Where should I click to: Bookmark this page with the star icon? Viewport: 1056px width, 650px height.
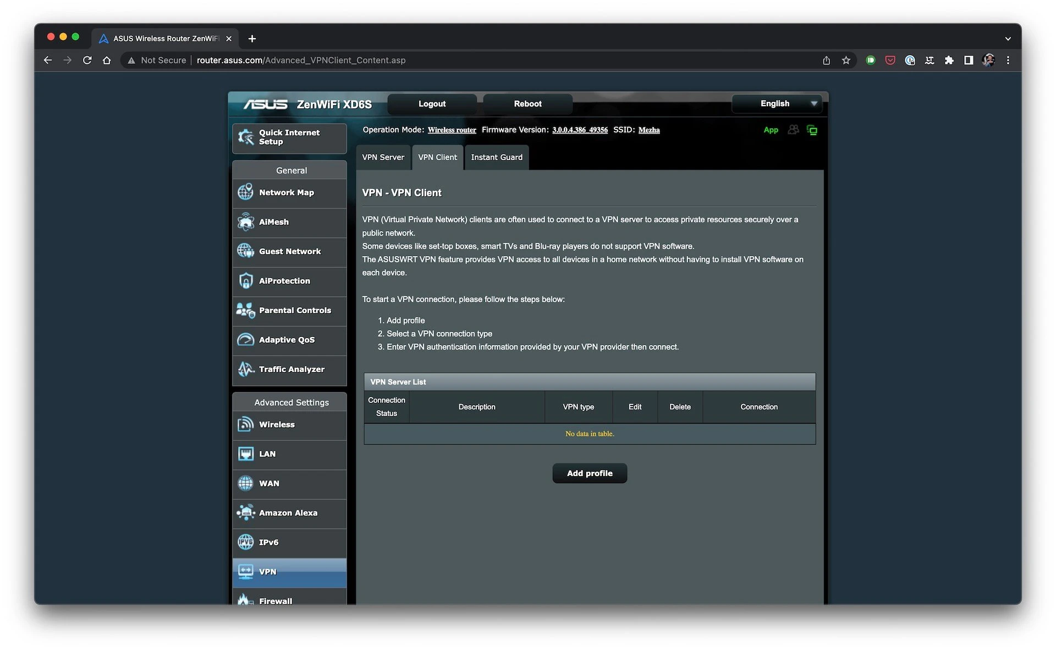point(846,61)
